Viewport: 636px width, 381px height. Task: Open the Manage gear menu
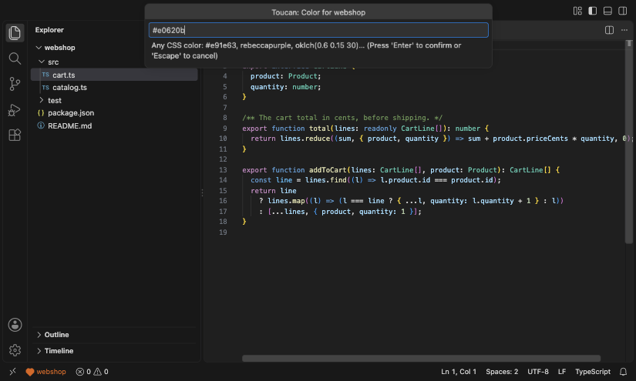tap(15, 349)
